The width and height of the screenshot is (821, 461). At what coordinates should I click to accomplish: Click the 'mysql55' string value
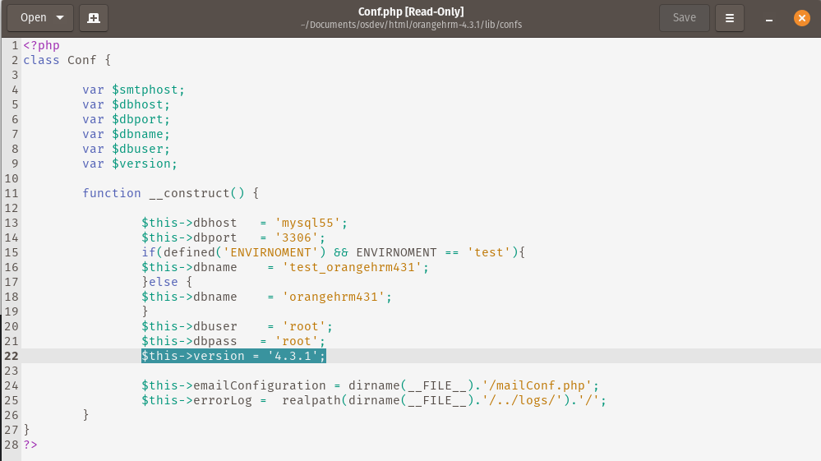coord(308,223)
